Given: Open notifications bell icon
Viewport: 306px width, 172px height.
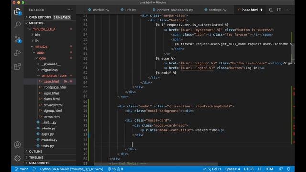Looking at the screenshot, I should [x=289, y=169].
